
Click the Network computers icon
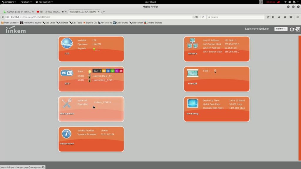pos(192,43)
